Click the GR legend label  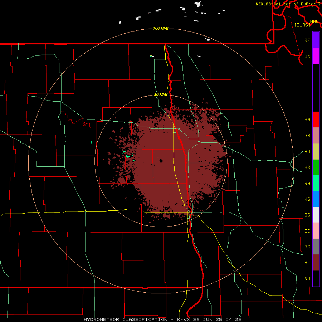pos(307,136)
